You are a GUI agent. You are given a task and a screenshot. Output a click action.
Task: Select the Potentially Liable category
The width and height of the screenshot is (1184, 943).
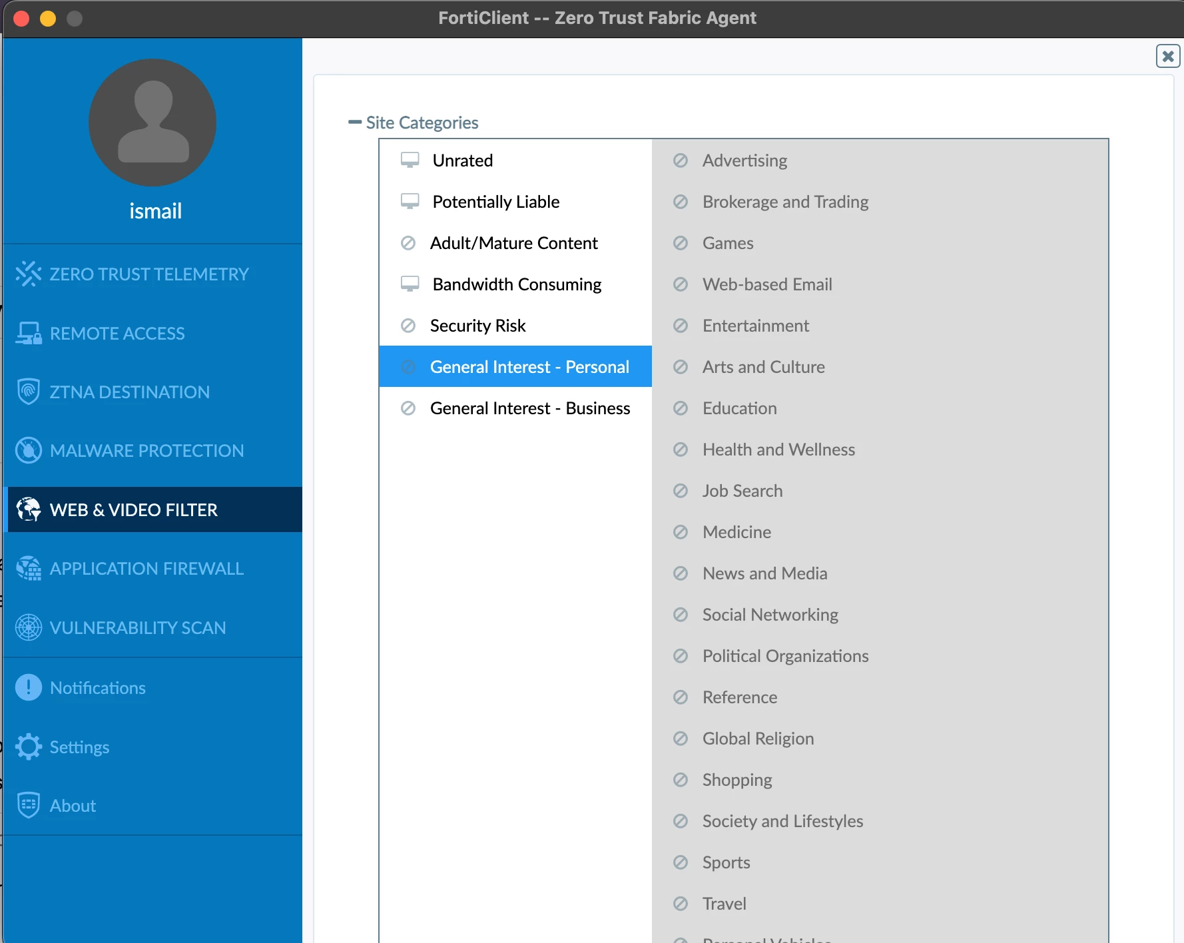coord(515,202)
